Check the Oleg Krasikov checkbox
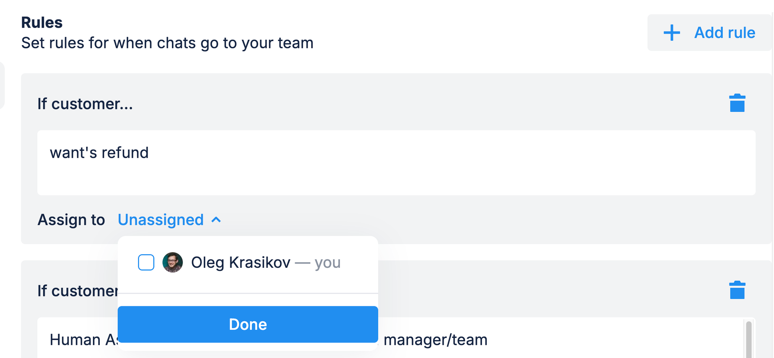 tap(146, 262)
